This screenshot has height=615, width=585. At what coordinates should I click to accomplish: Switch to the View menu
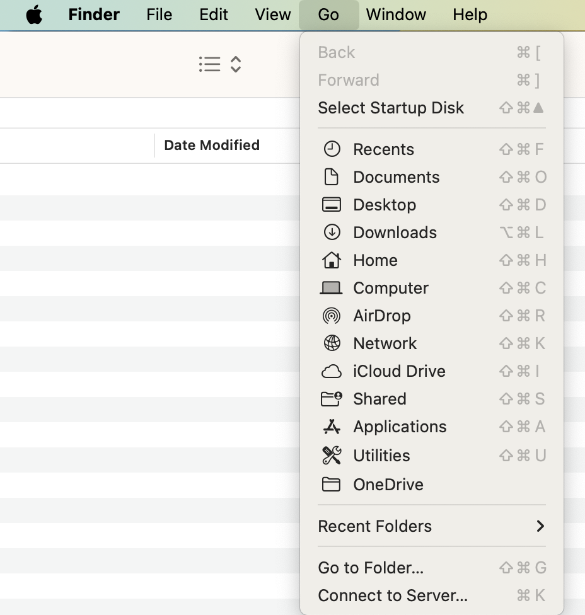272,14
